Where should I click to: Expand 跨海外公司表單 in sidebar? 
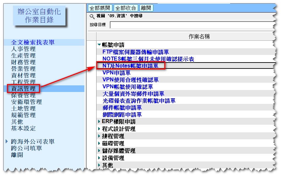click(x=7, y=142)
